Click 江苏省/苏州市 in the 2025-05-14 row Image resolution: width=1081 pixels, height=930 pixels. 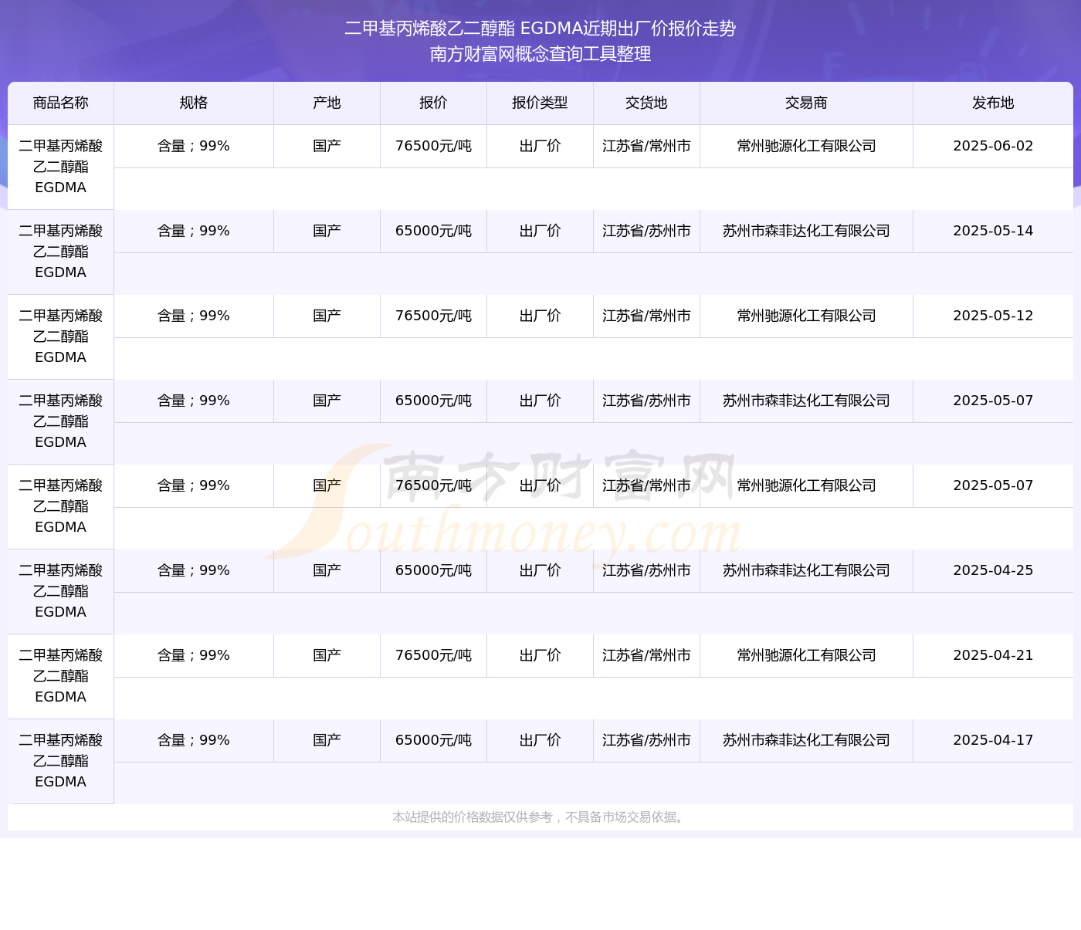pyautogui.click(x=647, y=231)
